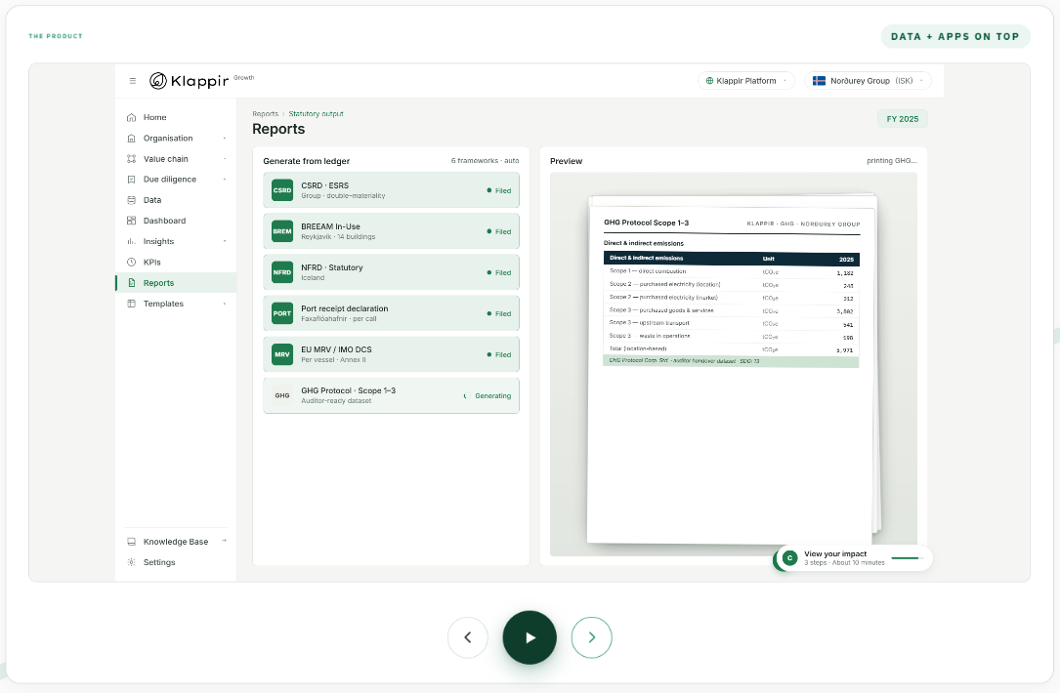
Task: Click the green C avatar icon
Action: 789,558
